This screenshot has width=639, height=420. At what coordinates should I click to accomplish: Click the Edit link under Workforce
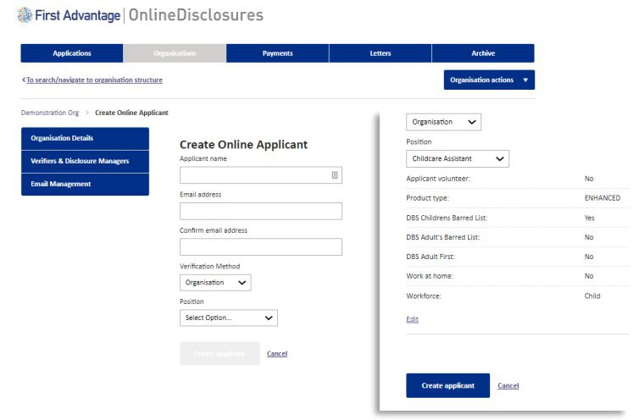412,319
